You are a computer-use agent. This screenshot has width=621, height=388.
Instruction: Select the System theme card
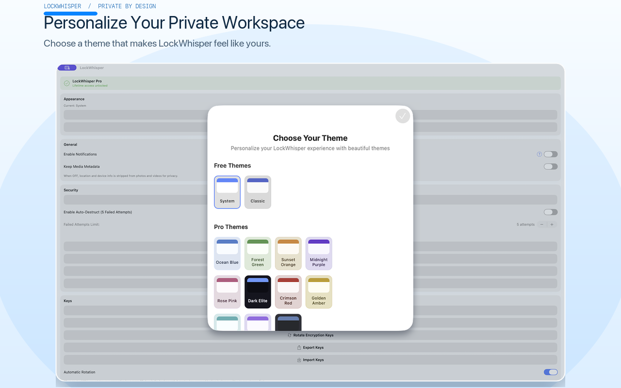(227, 192)
